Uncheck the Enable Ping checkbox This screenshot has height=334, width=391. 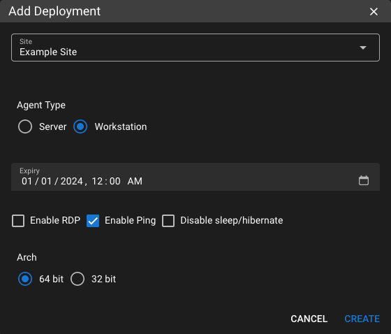93,221
